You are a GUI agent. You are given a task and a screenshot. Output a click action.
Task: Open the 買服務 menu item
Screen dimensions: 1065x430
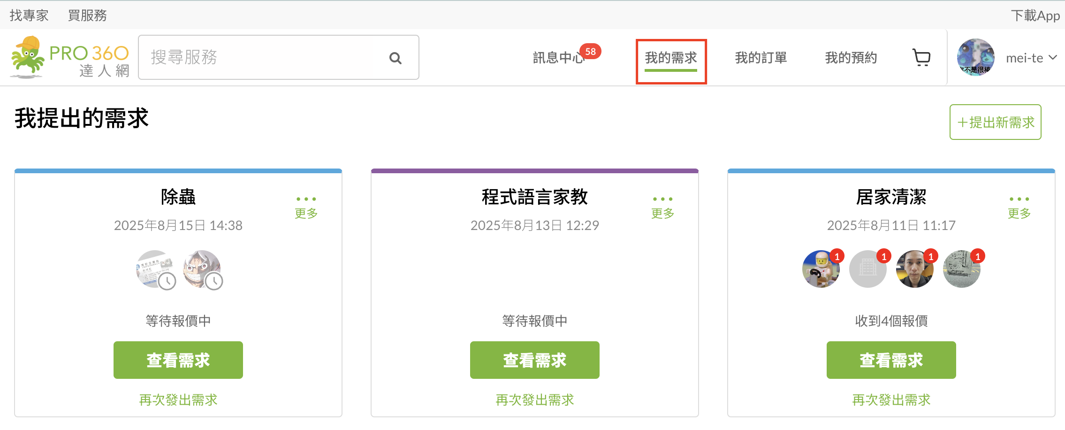(x=87, y=15)
